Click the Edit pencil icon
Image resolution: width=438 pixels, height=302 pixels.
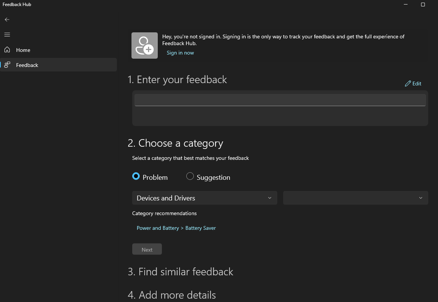coord(408,83)
